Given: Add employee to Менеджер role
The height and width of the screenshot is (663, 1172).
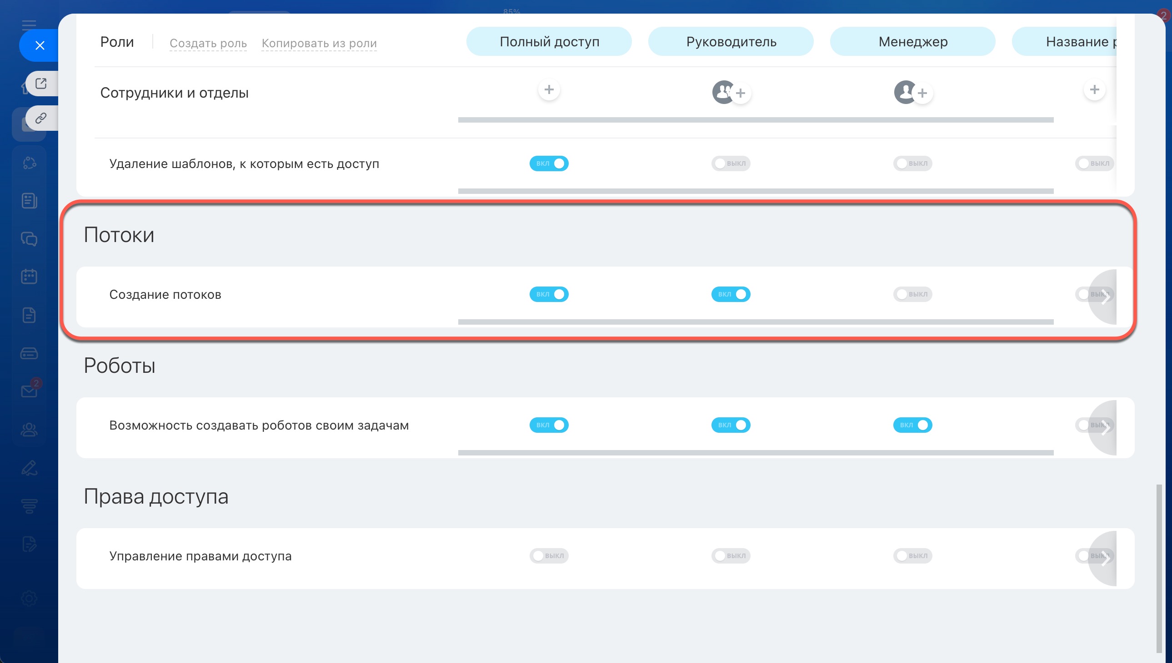Looking at the screenshot, I should pos(922,94).
